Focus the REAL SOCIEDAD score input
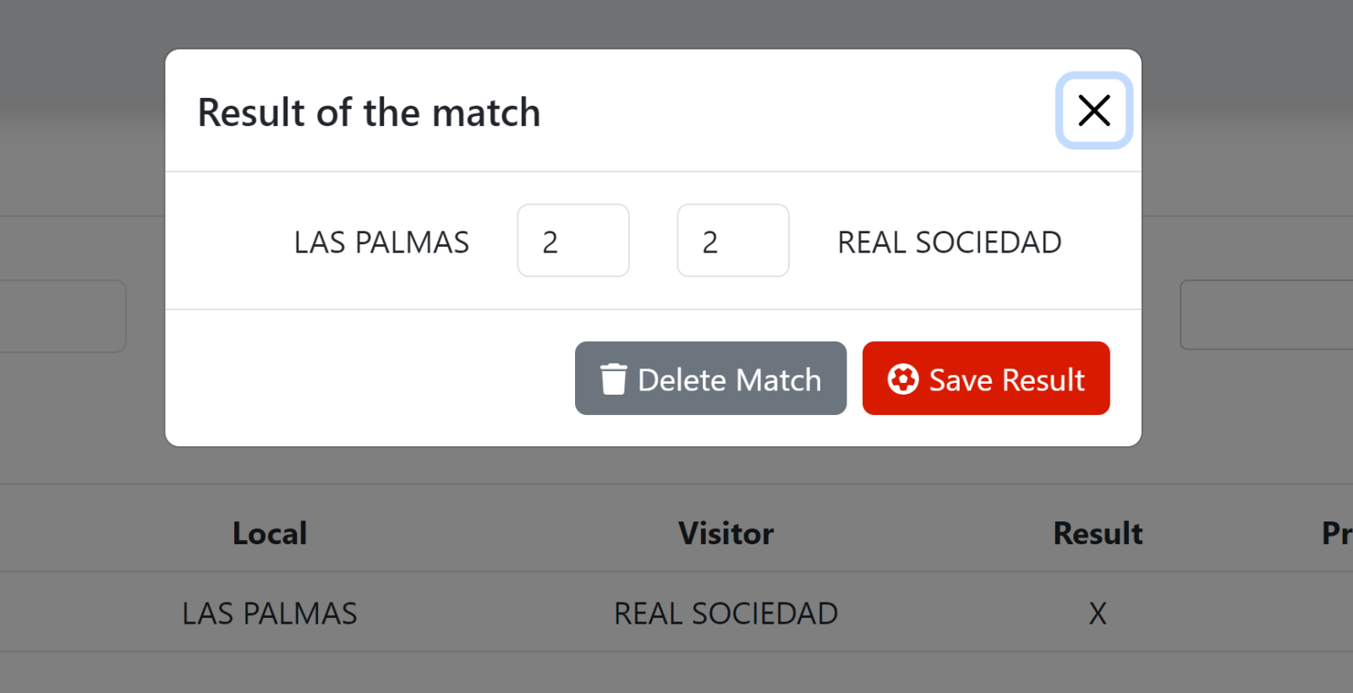 point(732,241)
